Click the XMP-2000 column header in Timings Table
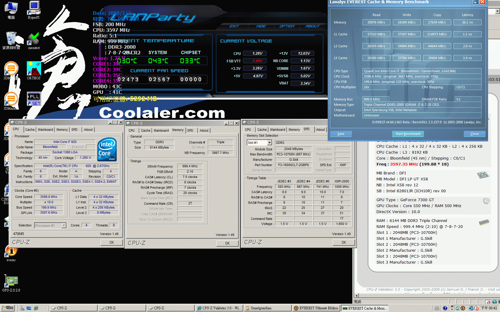This screenshot has height=312, width=500. (x=342, y=181)
